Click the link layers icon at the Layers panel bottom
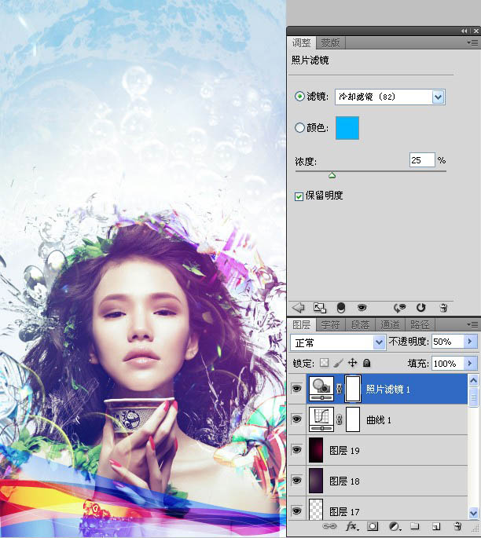 pyautogui.click(x=329, y=526)
